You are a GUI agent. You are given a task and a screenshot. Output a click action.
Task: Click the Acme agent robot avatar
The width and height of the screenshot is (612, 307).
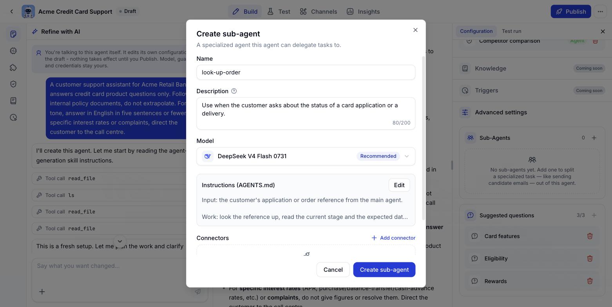pyautogui.click(x=28, y=11)
